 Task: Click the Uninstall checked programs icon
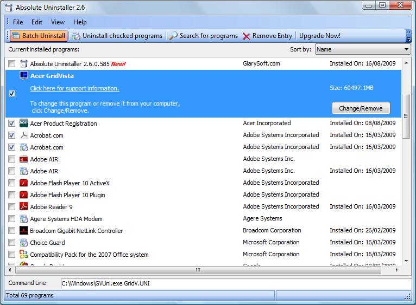click(76, 36)
